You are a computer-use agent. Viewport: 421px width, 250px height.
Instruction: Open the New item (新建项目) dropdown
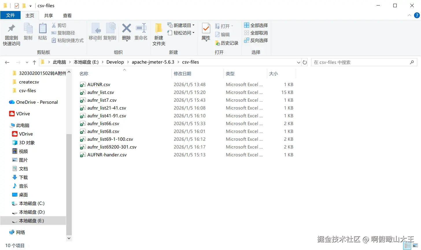(x=181, y=25)
